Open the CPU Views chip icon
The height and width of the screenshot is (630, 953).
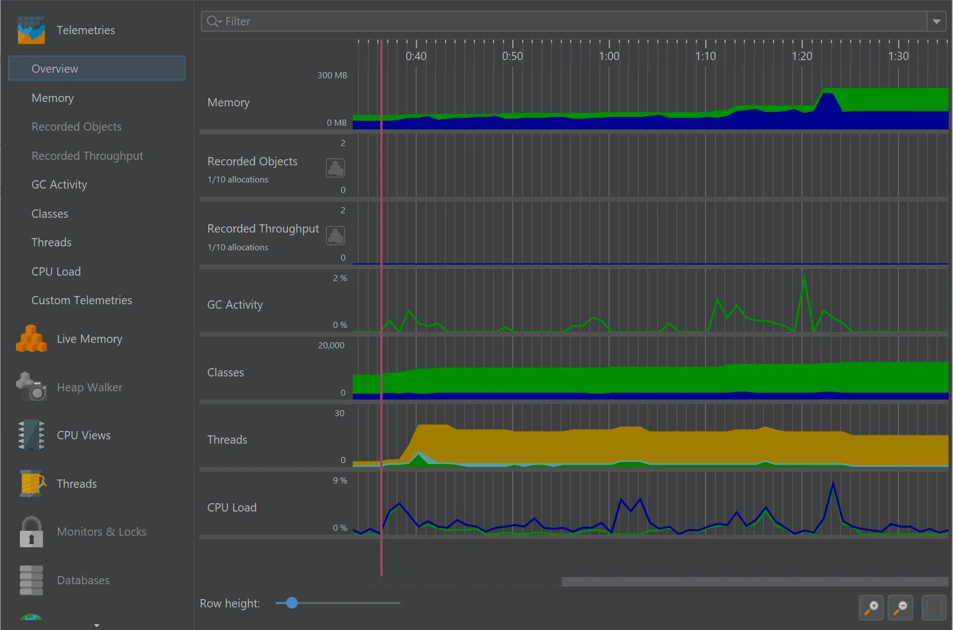point(31,435)
